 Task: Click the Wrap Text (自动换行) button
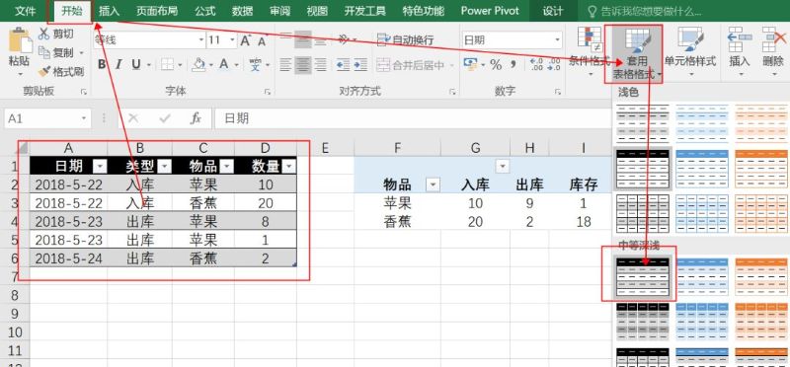click(x=406, y=39)
